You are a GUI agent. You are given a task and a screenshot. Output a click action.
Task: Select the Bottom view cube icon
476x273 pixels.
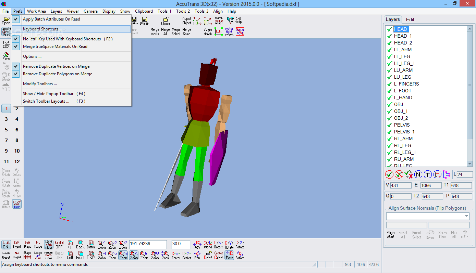click(91, 244)
